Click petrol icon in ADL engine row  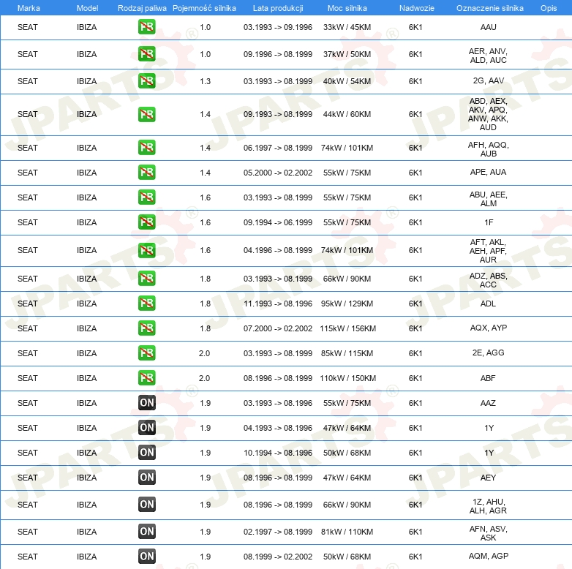tap(146, 303)
